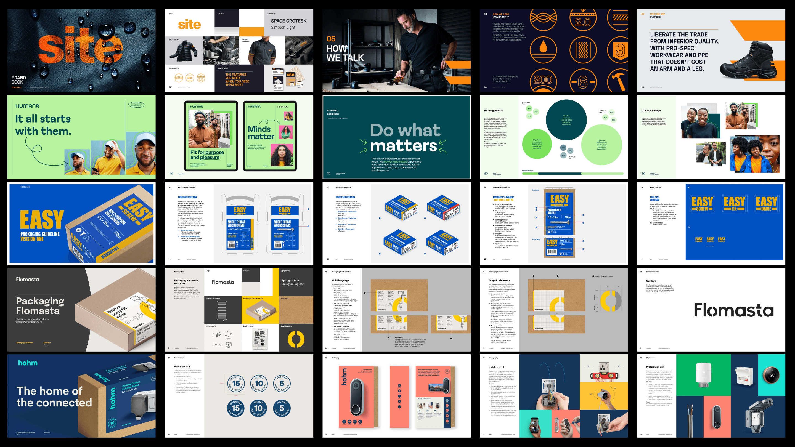Click the orange circular "200" icon
Image resolution: width=795 pixels, height=447 pixels.
point(543,80)
